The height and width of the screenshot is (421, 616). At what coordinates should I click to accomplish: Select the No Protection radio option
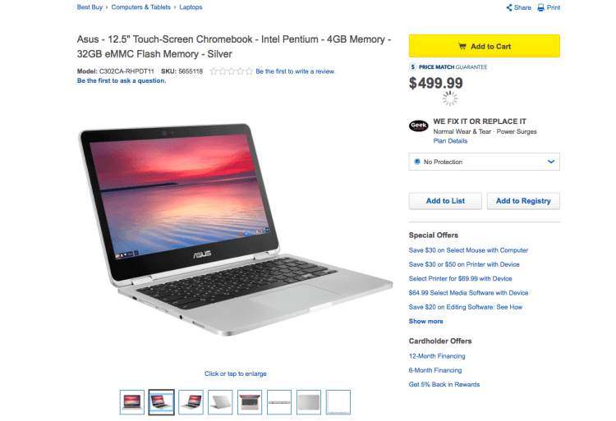[417, 162]
